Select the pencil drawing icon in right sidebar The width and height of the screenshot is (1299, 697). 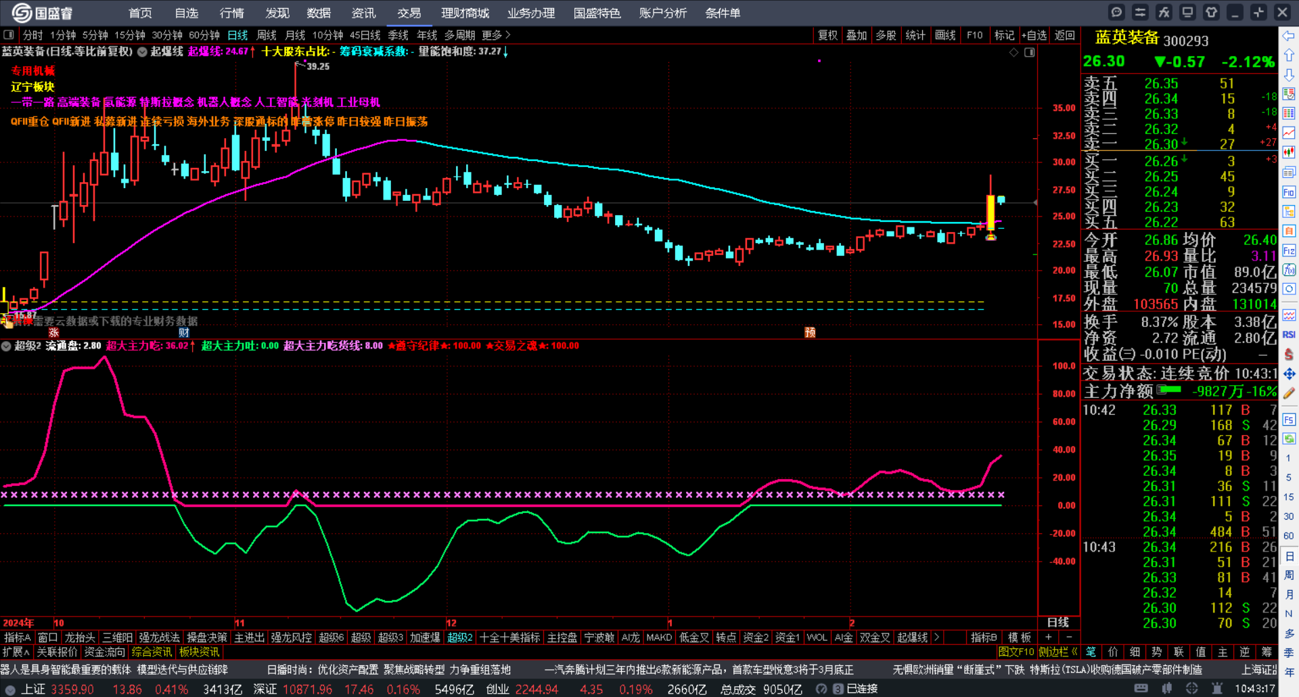(x=1289, y=393)
